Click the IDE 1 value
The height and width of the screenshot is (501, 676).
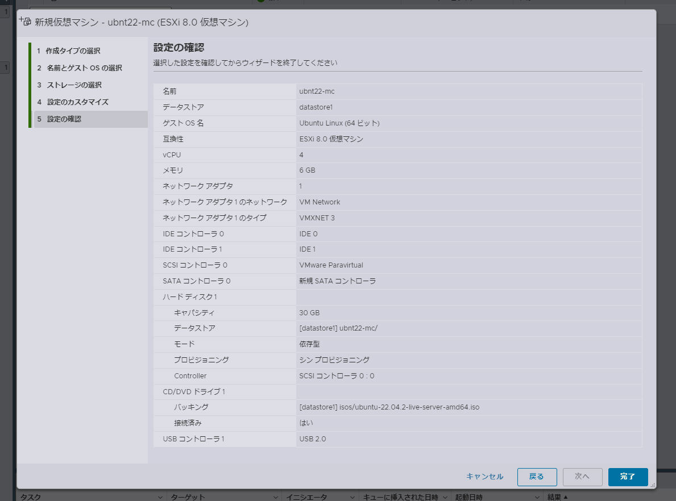click(308, 249)
